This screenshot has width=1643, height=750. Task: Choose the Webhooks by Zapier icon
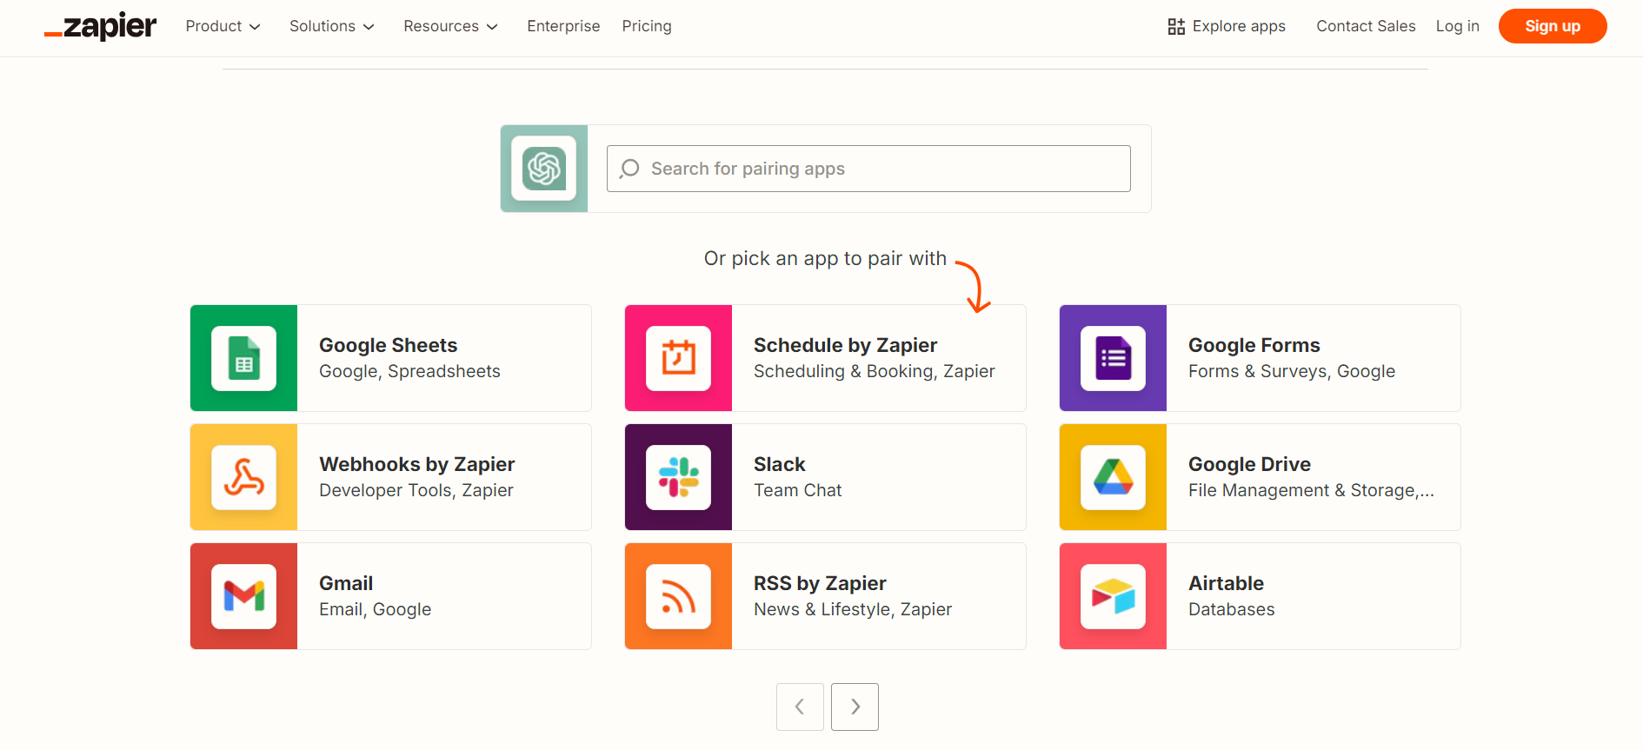coord(243,477)
